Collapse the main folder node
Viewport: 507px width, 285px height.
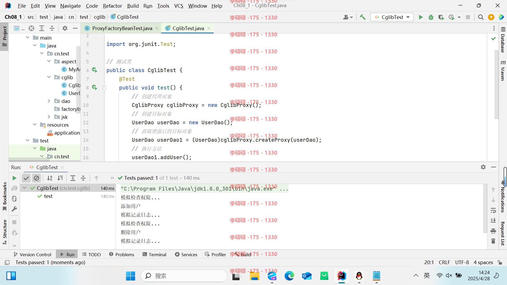[x=28, y=38]
